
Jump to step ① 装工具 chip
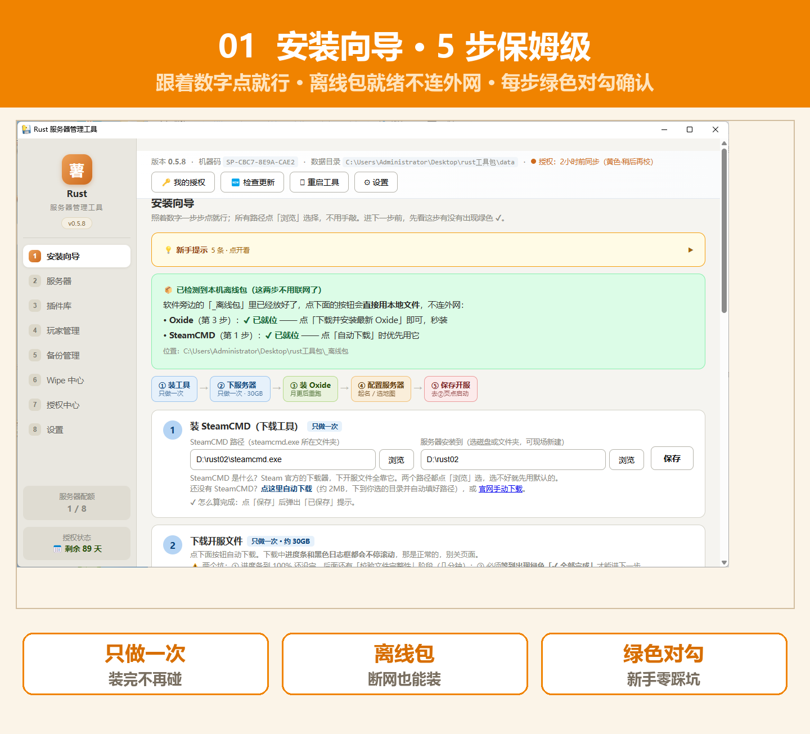point(174,389)
